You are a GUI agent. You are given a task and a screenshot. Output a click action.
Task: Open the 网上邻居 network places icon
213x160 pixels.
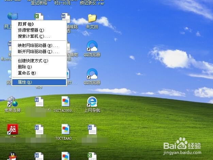(12, 16)
